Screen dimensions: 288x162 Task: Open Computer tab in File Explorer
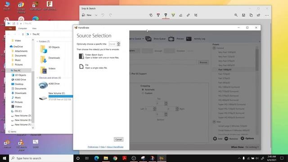coord(22,28)
